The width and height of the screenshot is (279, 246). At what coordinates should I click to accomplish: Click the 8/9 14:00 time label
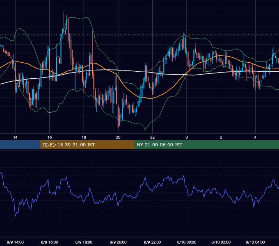(15, 242)
